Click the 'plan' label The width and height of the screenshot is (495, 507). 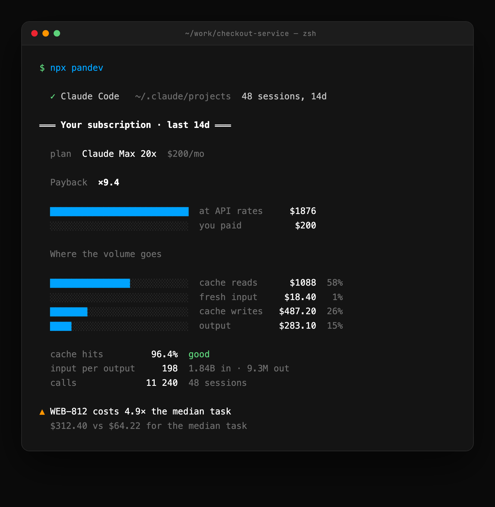pos(61,154)
